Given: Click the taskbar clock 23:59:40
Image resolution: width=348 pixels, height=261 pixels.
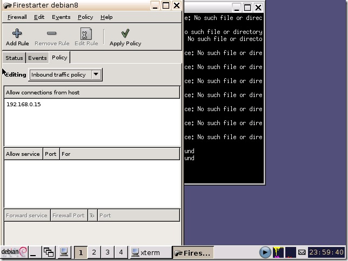Looking at the screenshot, I should pos(326,252).
